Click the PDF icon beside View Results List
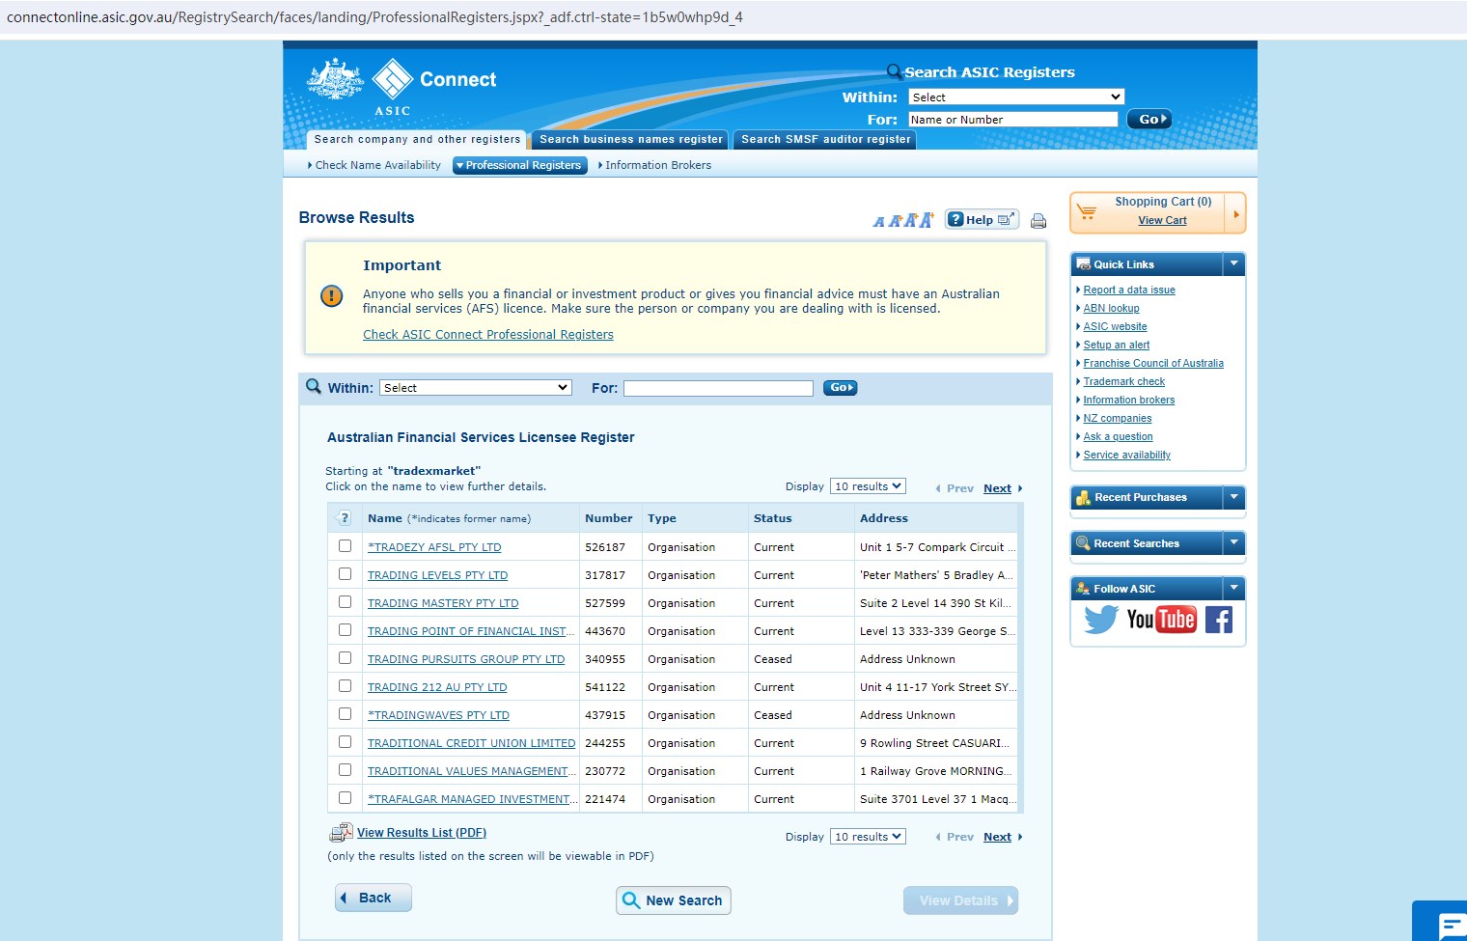The image size is (1467, 941). point(341,833)
